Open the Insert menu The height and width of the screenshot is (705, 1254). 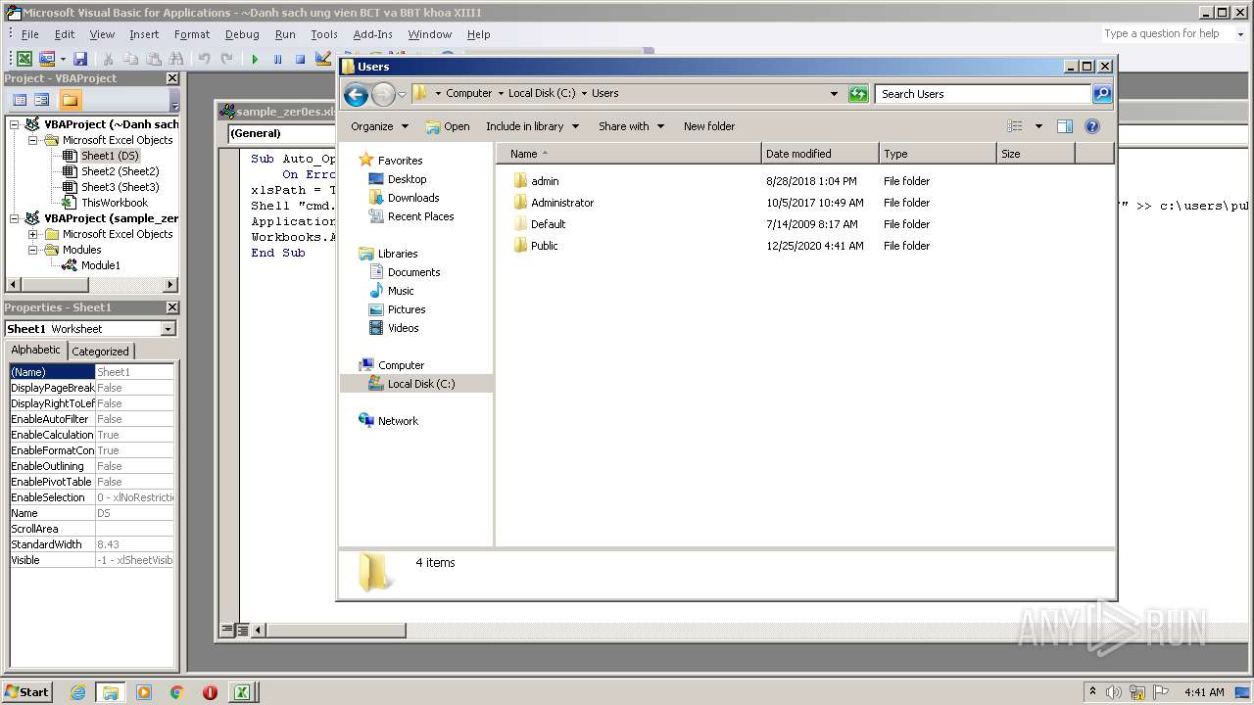(143, 34)
